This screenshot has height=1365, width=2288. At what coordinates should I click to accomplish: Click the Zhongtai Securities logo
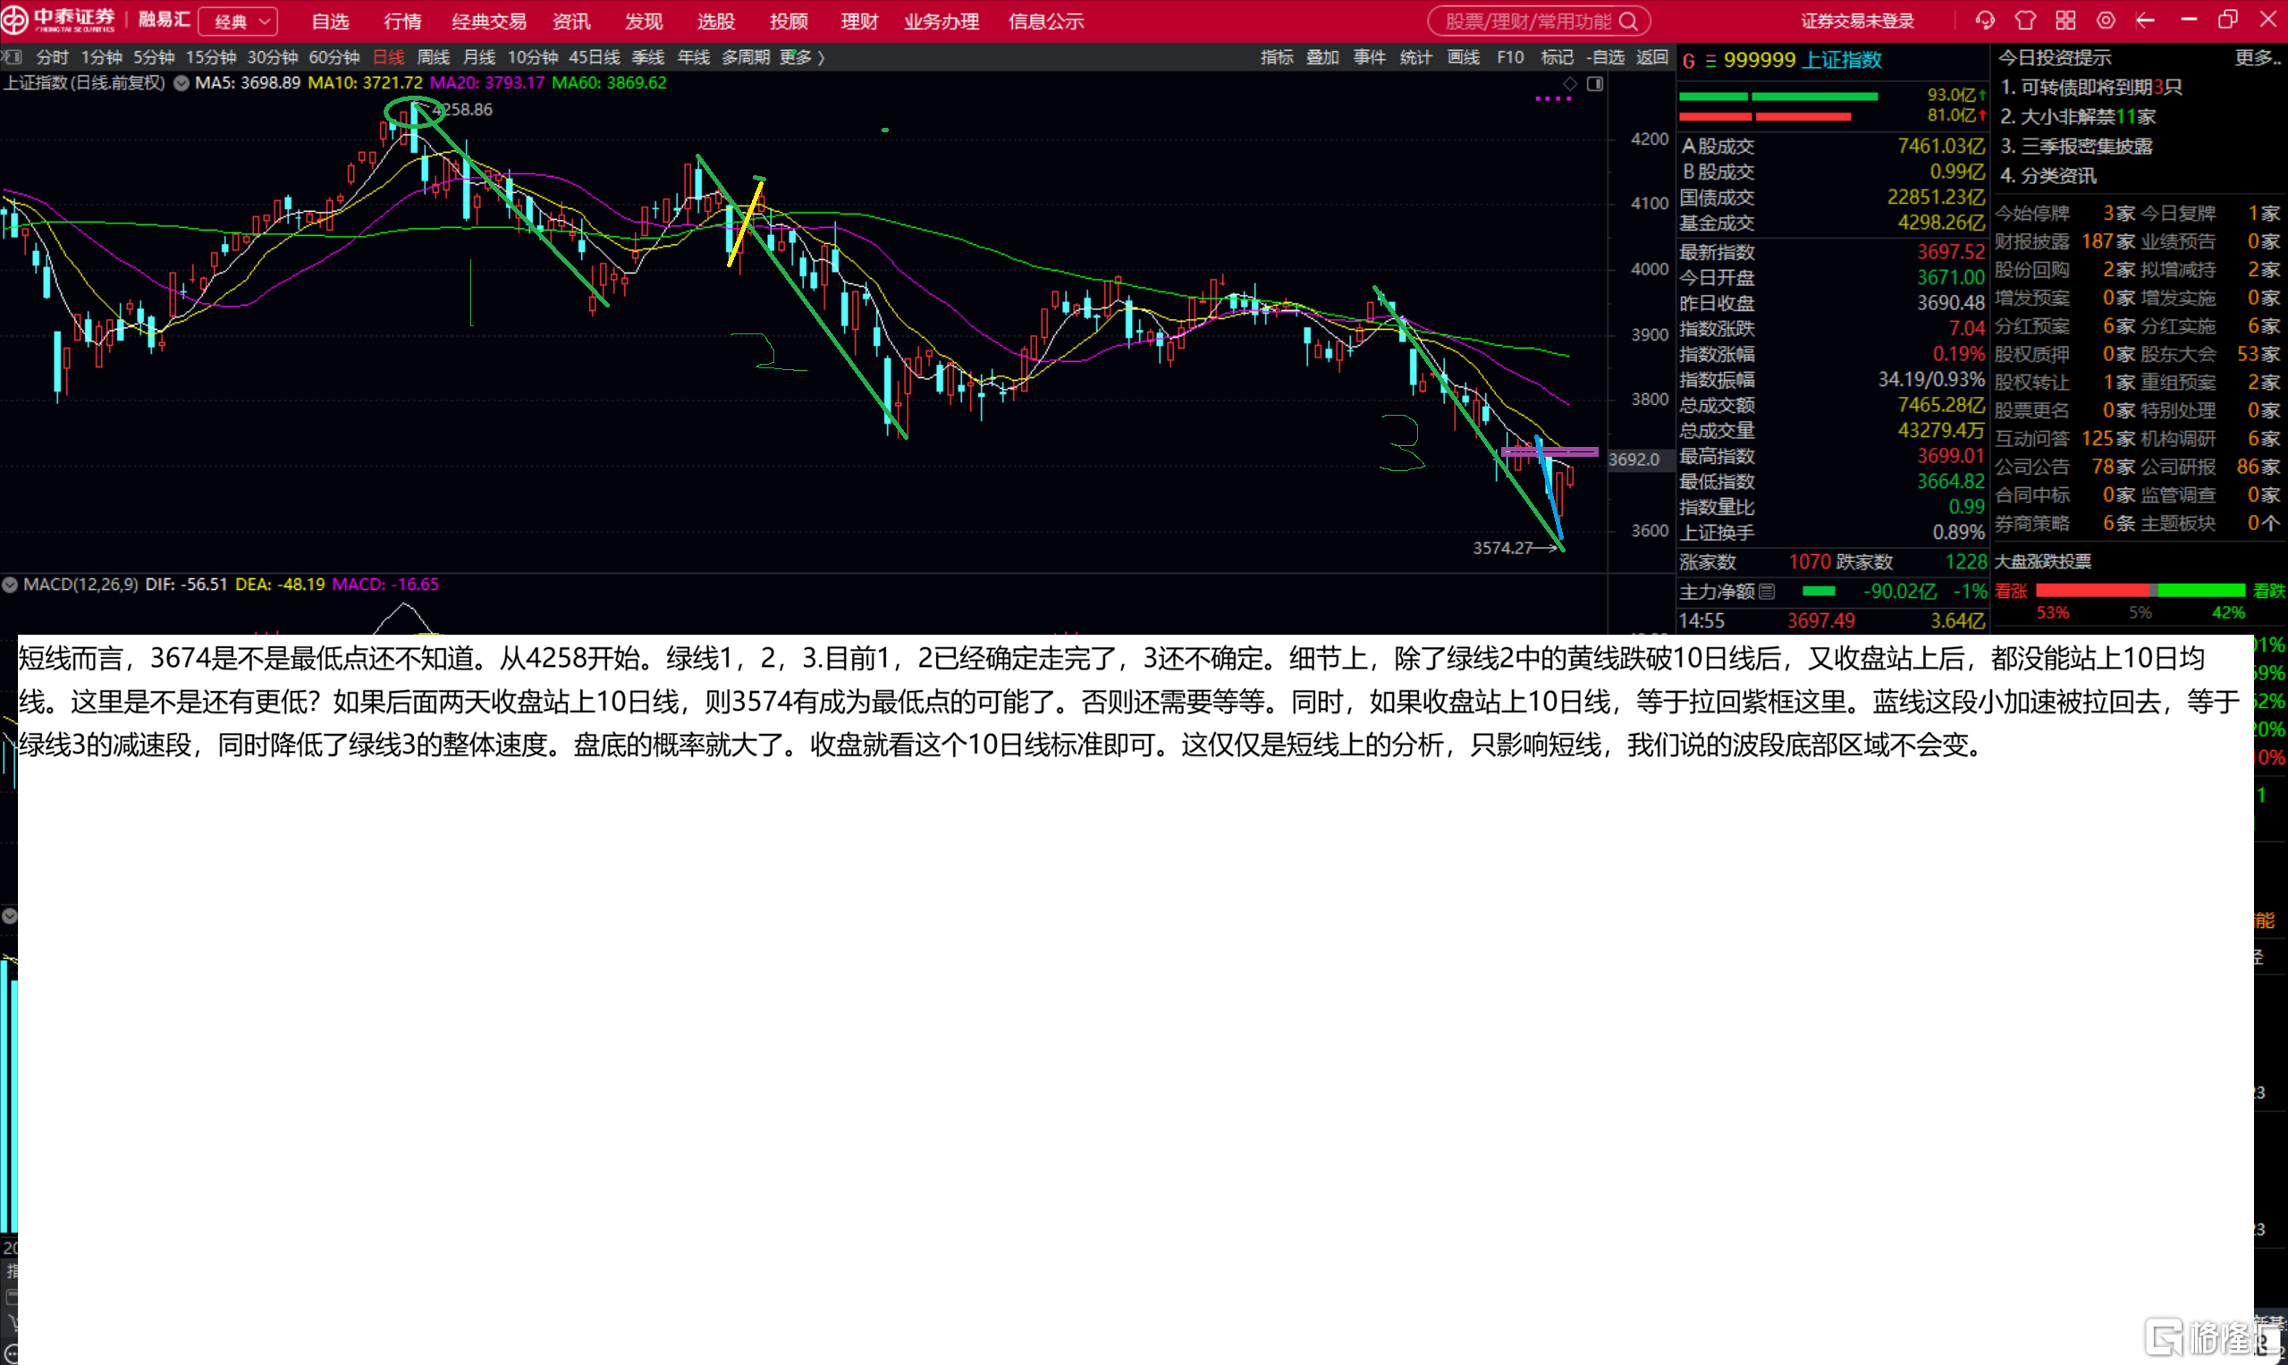(61, 20)
